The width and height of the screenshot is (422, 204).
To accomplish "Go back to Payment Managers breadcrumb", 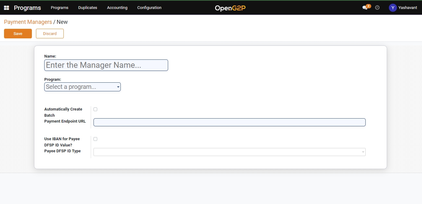I will tap(28, 22).
